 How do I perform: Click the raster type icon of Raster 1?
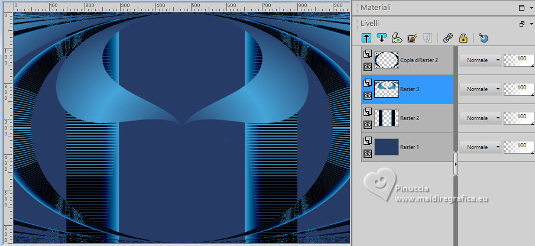pos(368,141)
